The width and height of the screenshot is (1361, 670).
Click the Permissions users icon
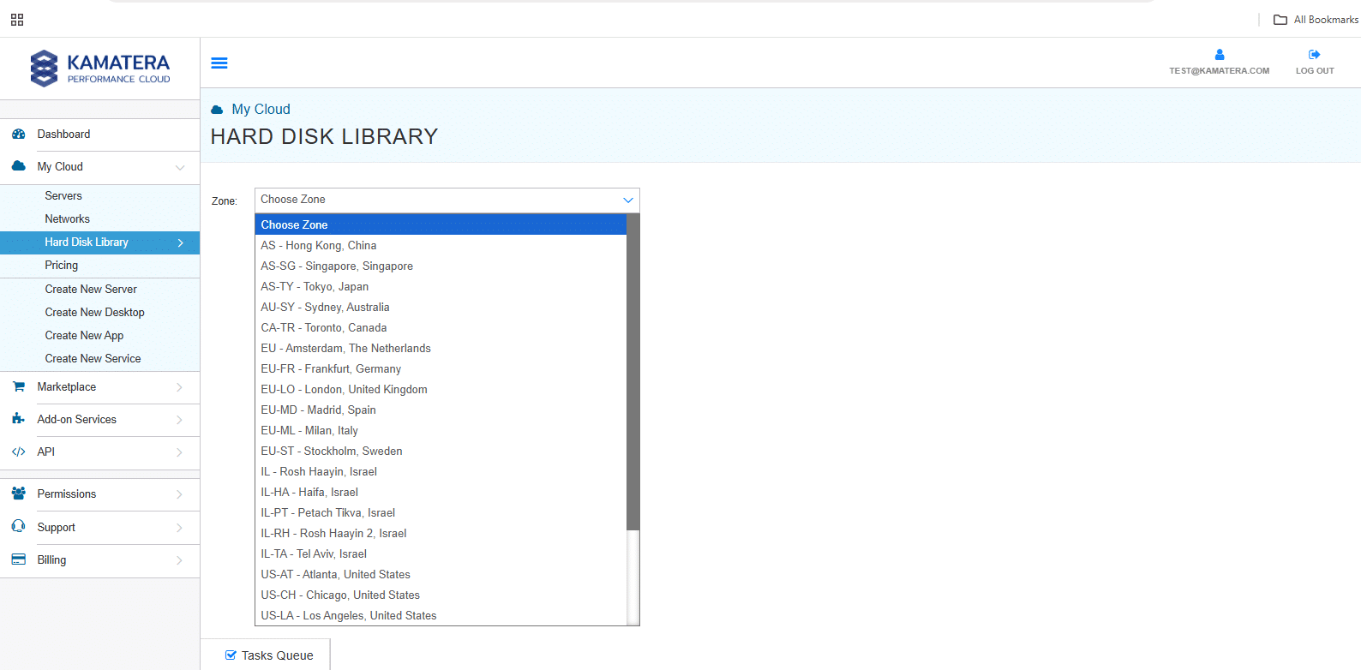click(x=19, y=494)
